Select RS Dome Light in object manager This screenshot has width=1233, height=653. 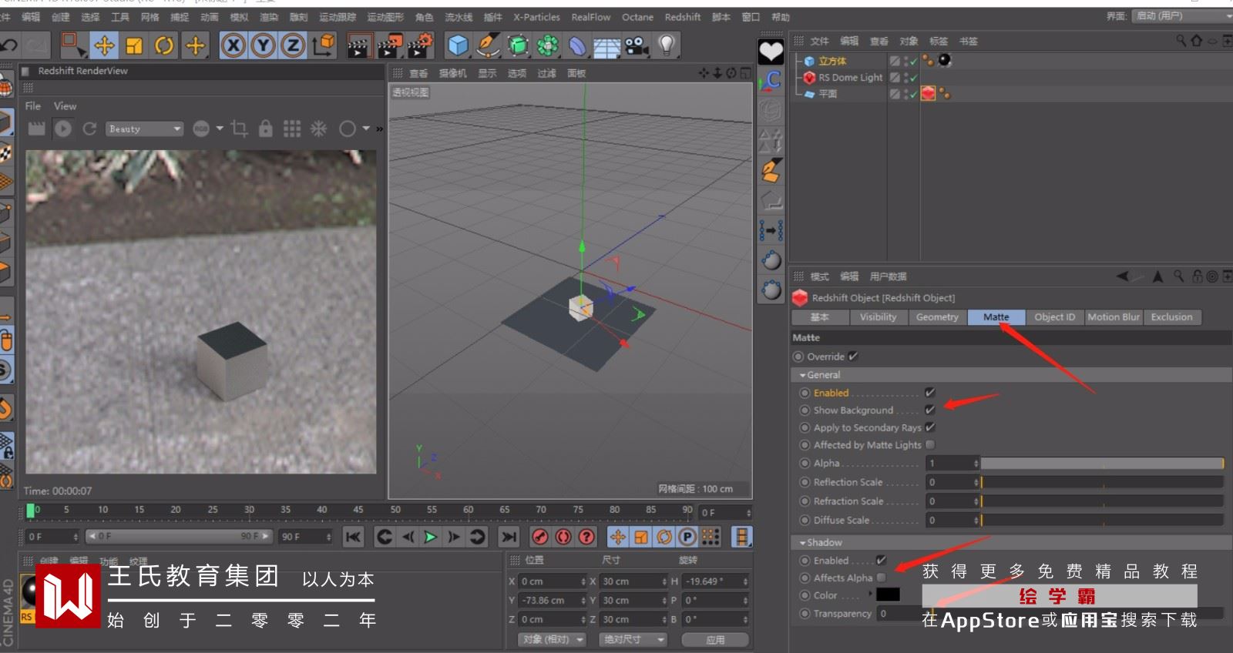click(x=850, y=78)
